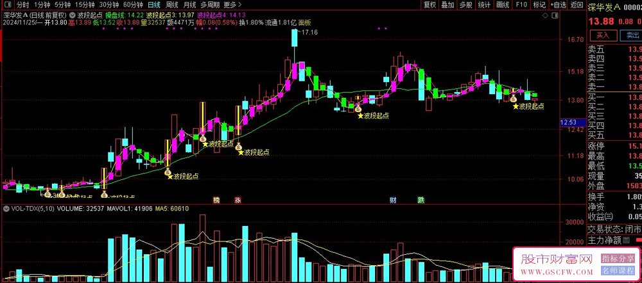Open the 面板 panel link
The width and height of the screenshot is (642, 283).
coord(304,22)
